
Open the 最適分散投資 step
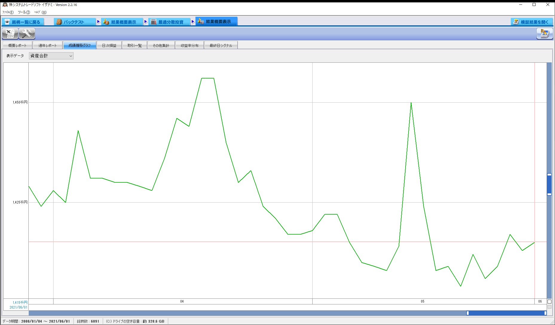[x=170, y=22]
